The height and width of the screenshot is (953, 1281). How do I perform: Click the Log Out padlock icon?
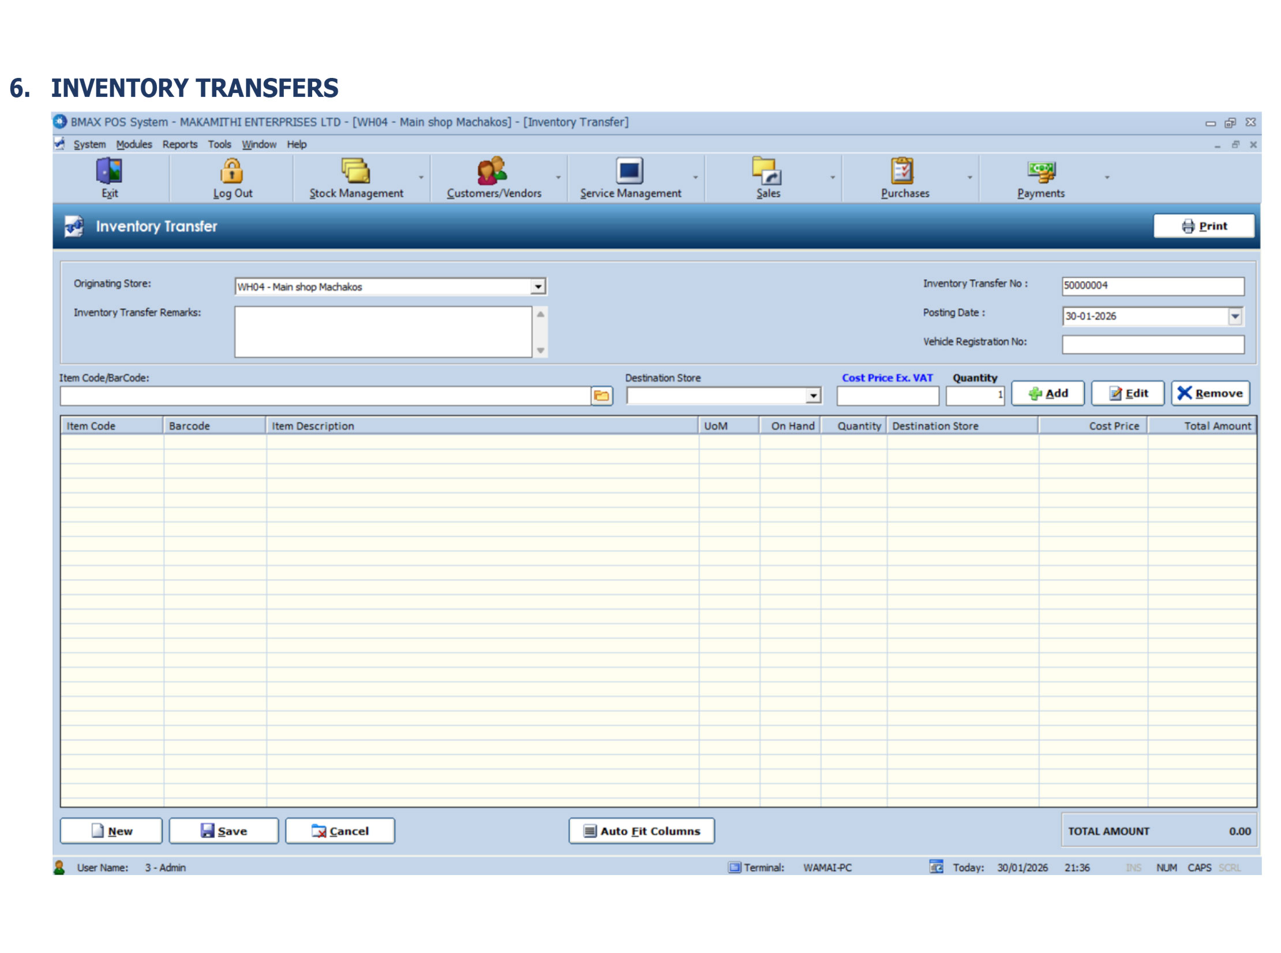point(232,171)
